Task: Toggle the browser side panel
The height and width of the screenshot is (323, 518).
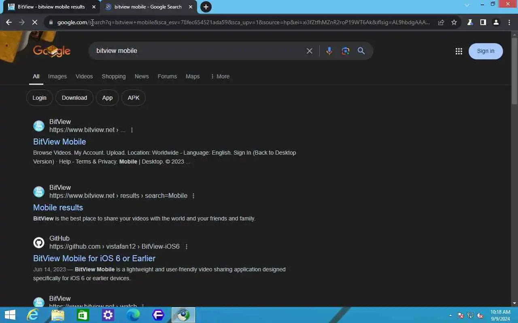Action: tap(483, 22)
